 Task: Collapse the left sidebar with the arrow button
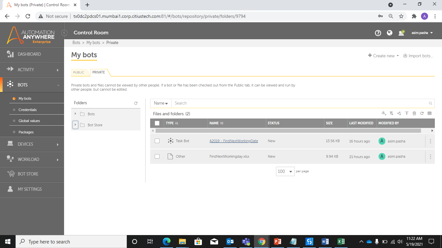click(x=64, y=33)
